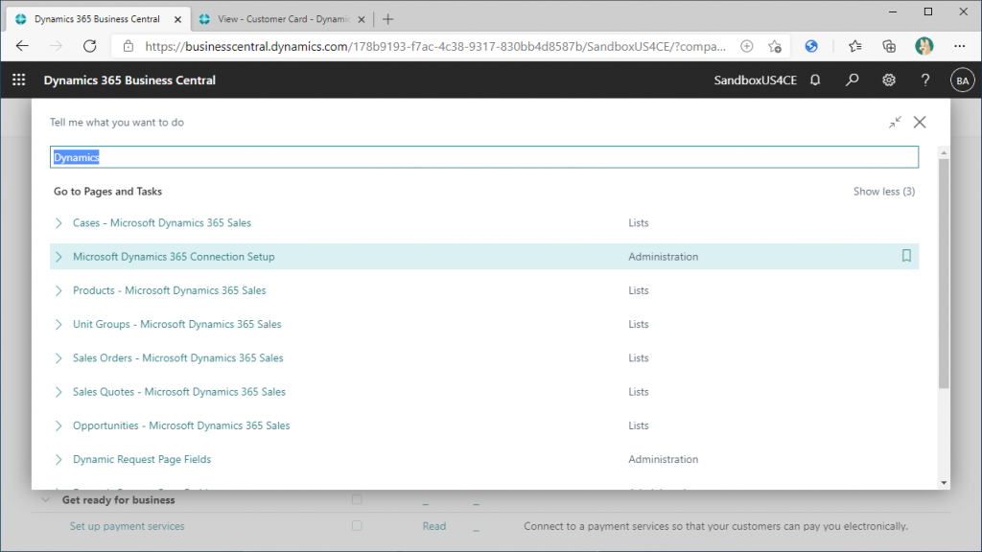982x552 pixels.
Task: Expand Sales Quotes - Microsoft Dynamics 365 Sales row
Action: click(58, 392)
